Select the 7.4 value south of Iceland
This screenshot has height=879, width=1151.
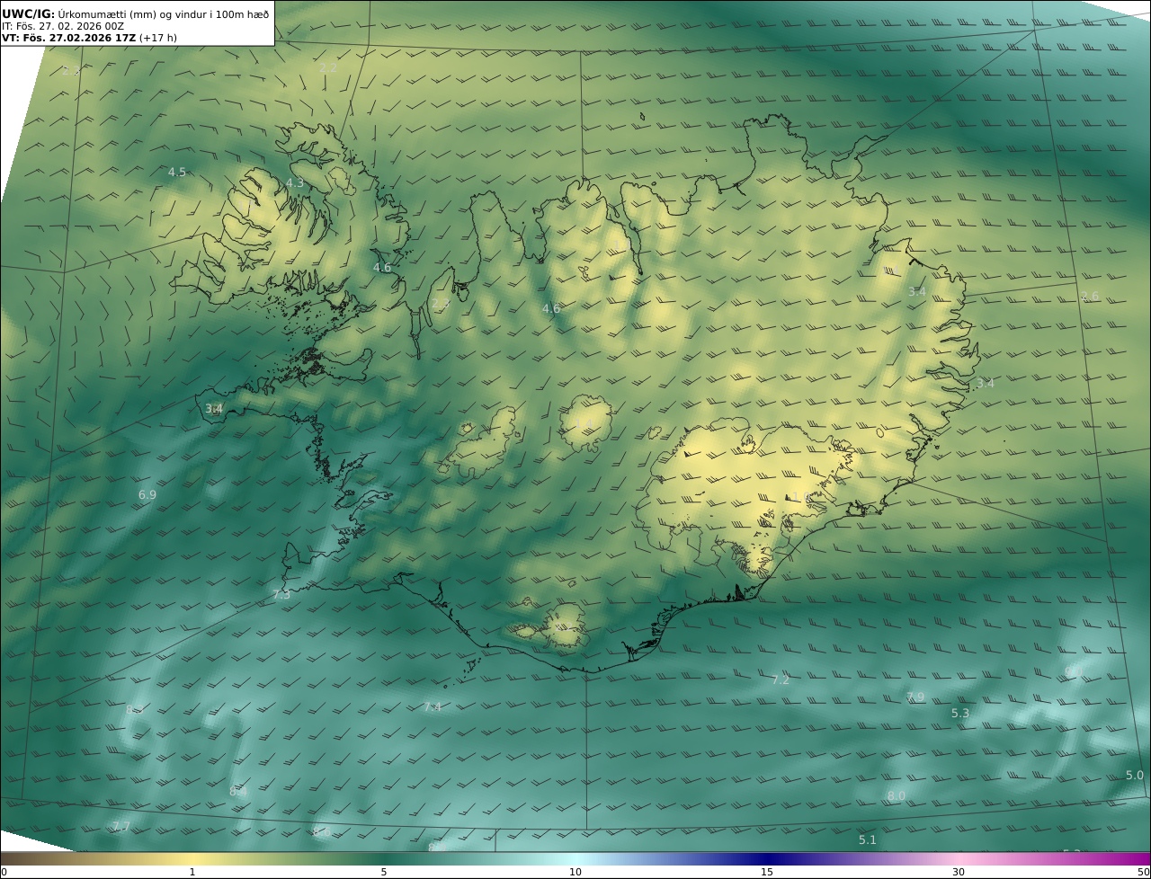point(433,707)
